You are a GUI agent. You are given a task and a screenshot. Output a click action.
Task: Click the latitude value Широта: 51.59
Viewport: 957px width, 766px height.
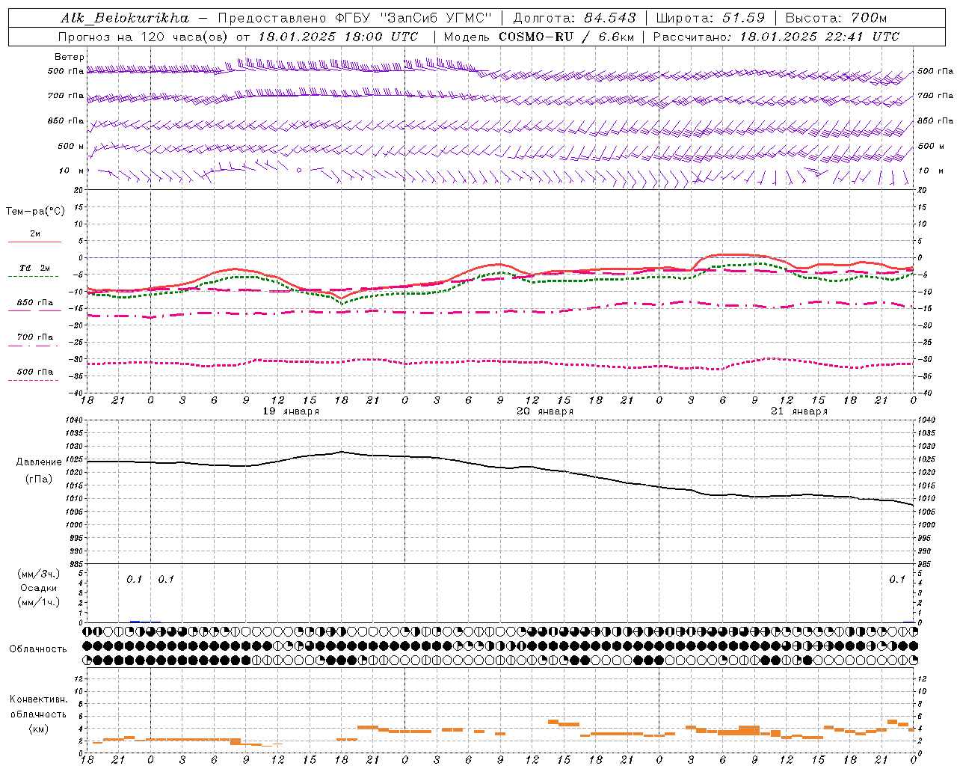(710, 18)
